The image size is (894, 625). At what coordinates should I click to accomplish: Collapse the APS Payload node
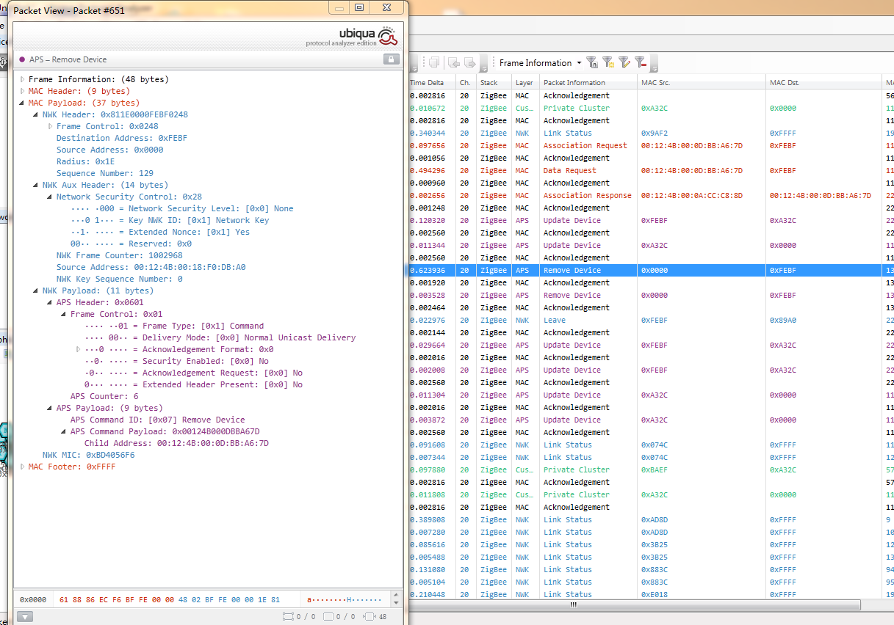pos(49,408)
